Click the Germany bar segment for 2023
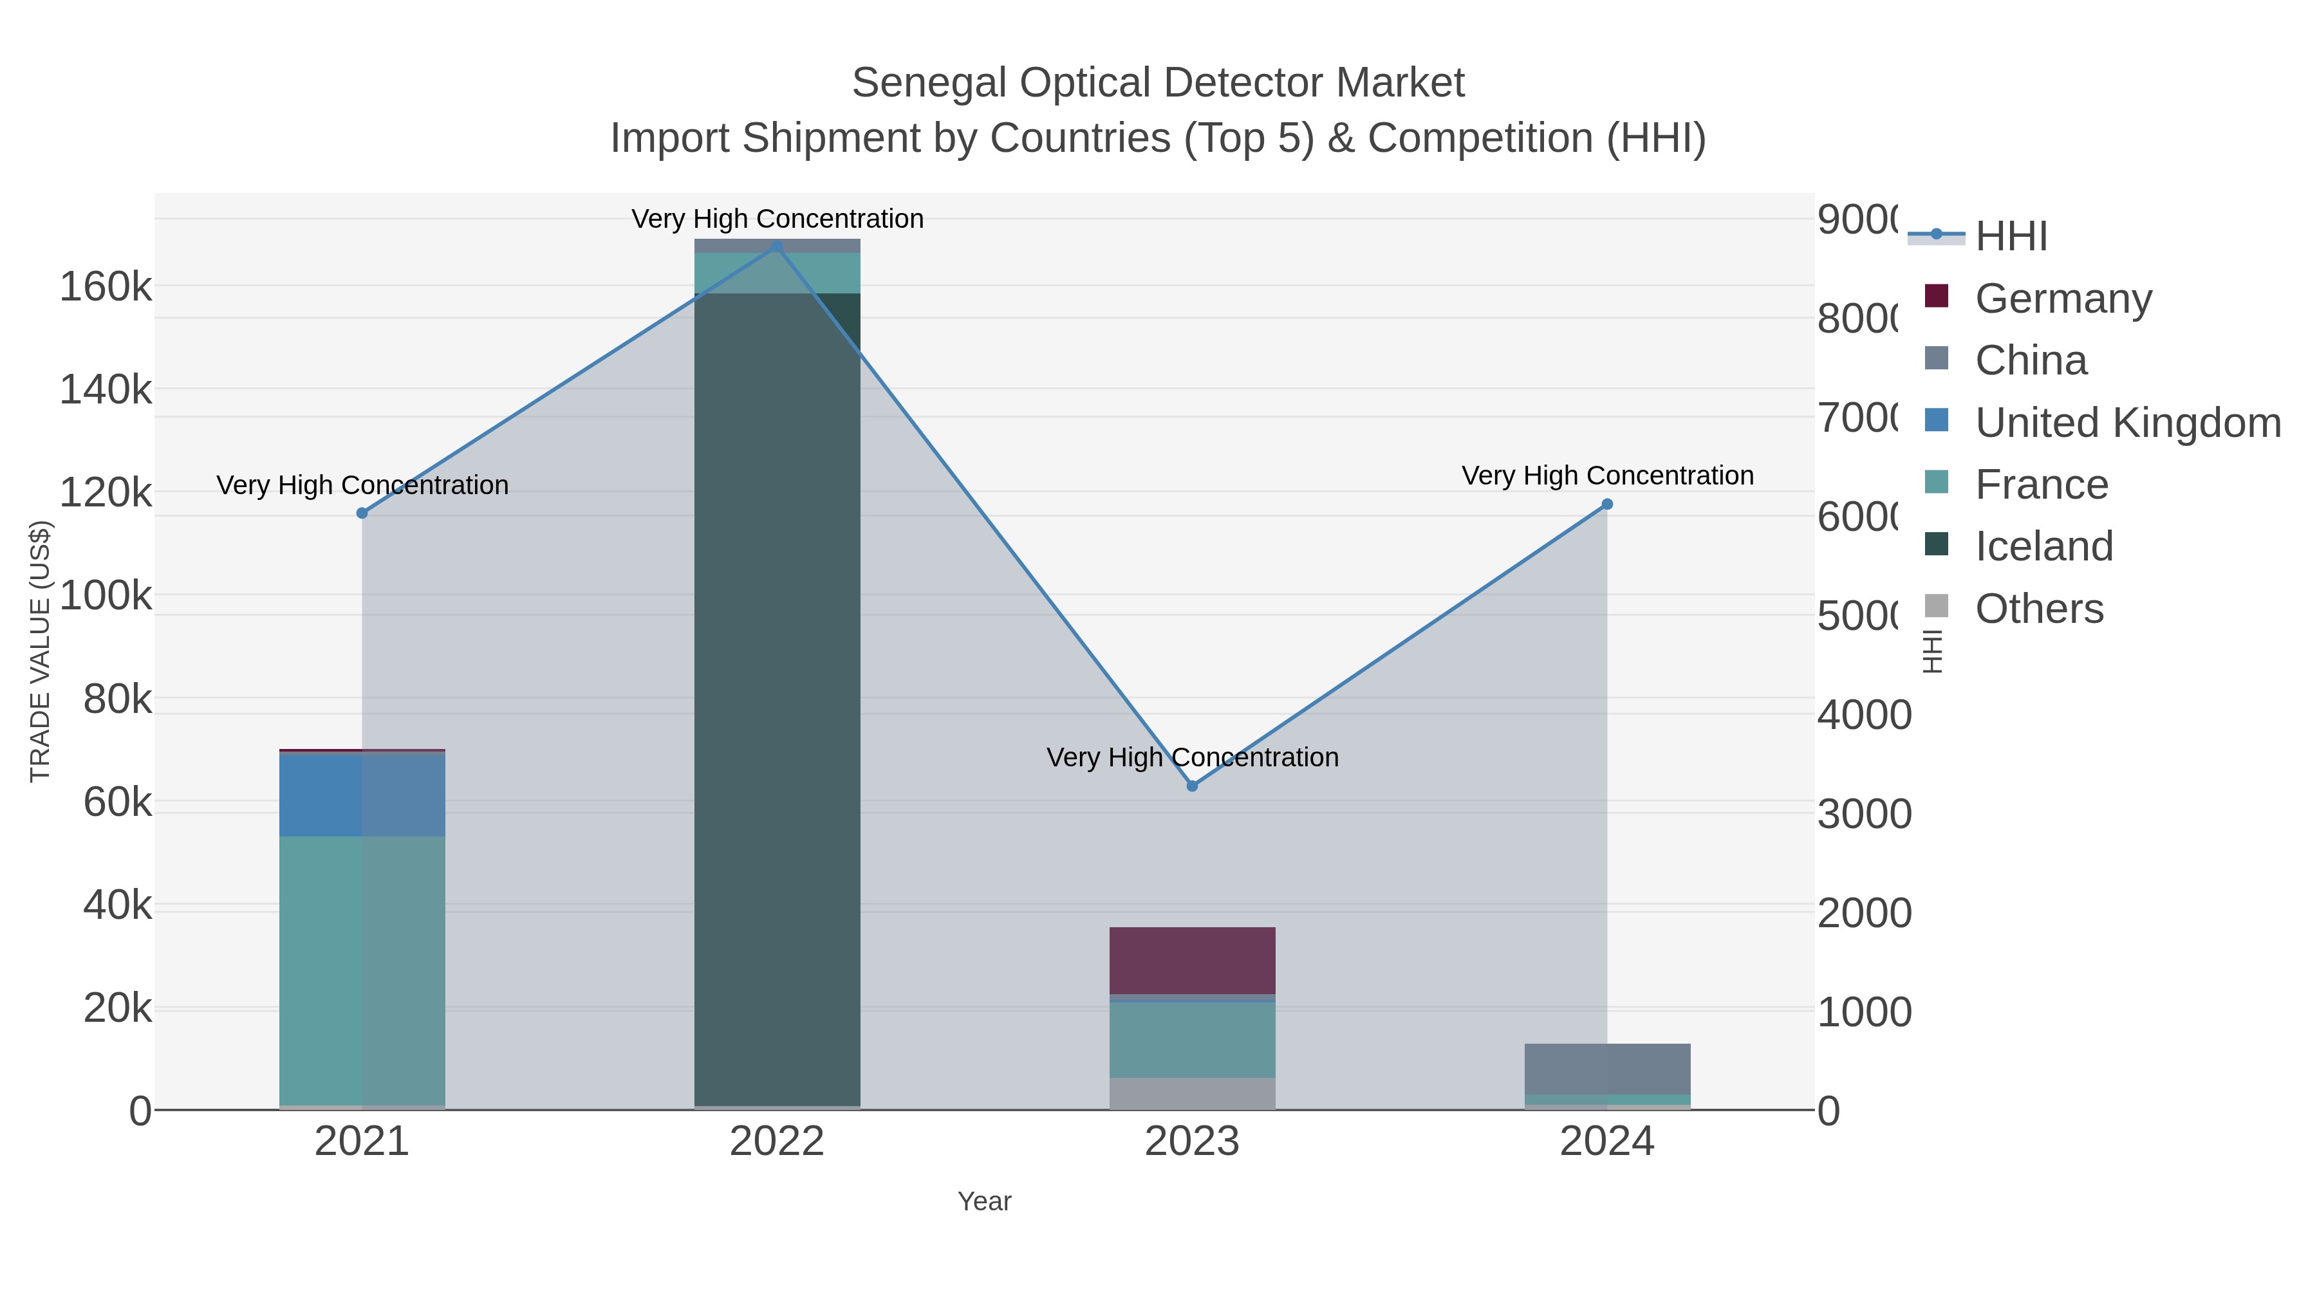 [x=1192, y=961]
